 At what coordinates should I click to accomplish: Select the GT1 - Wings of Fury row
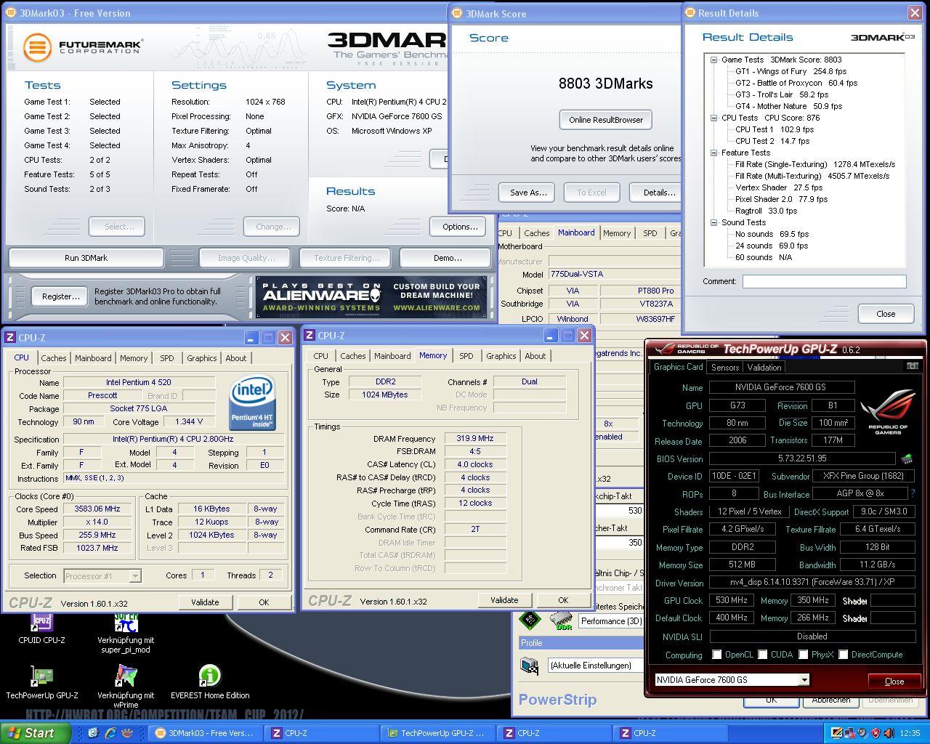[x=790, y=71]
